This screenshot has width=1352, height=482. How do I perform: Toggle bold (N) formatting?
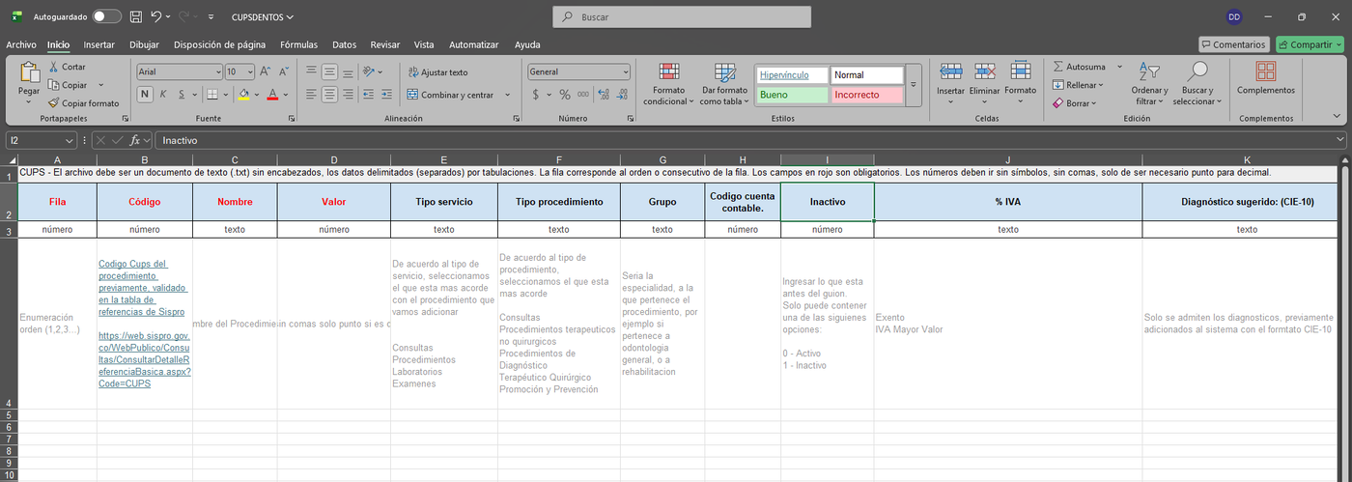click(x=145, y=94)
